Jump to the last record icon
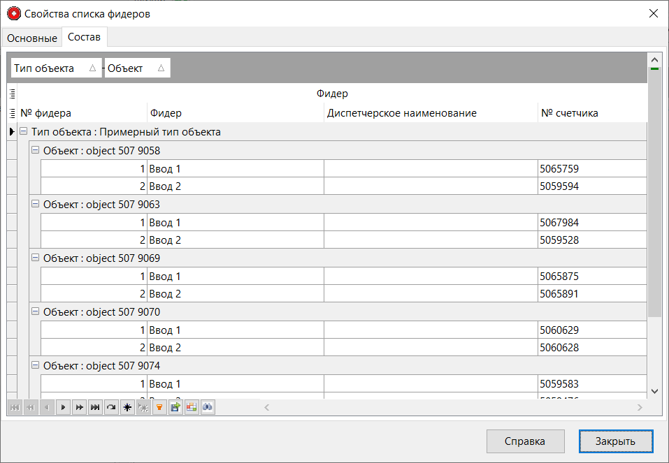Image resolution: width=669 pixels, height=463 pixels. pyautogui.click(x=95, y=407)
